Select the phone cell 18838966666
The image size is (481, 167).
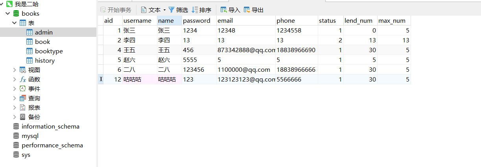[297, 70]
